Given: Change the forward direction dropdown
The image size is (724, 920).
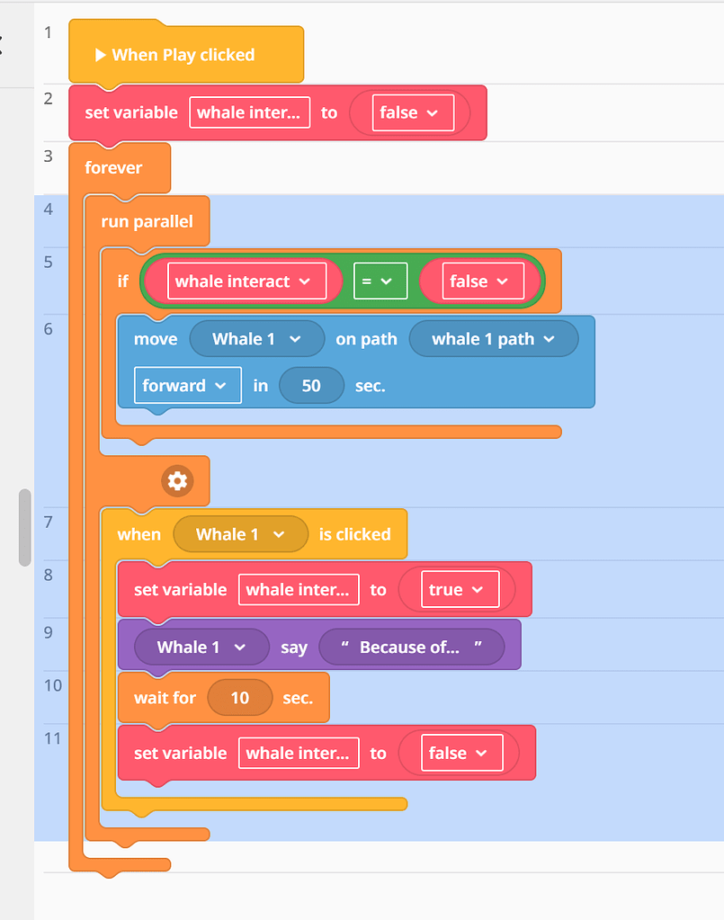Looking at the screenshot, I should click(187, 385).
